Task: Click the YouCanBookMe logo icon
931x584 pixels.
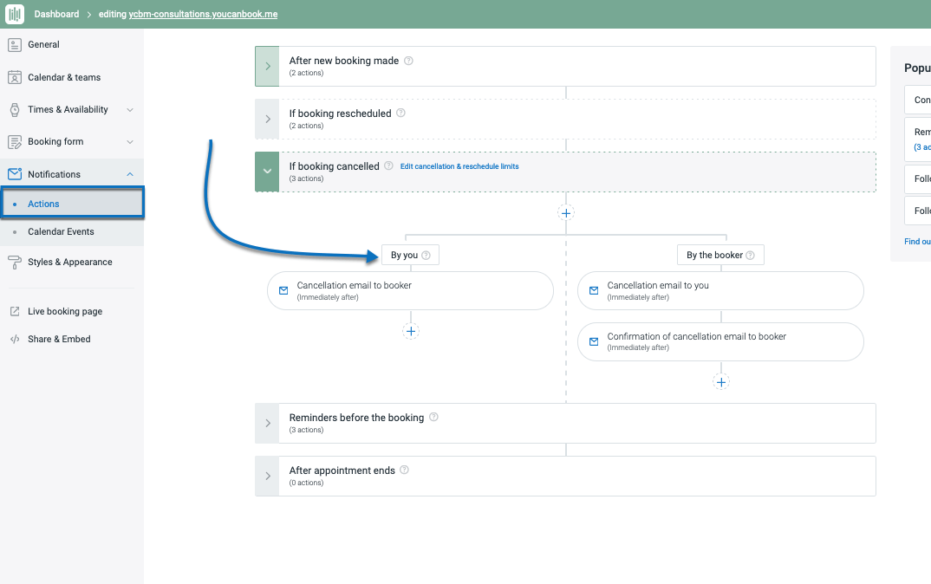Action: (x=15, y=14)
